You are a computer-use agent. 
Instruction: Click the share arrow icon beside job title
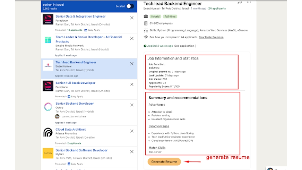(239, 2)
